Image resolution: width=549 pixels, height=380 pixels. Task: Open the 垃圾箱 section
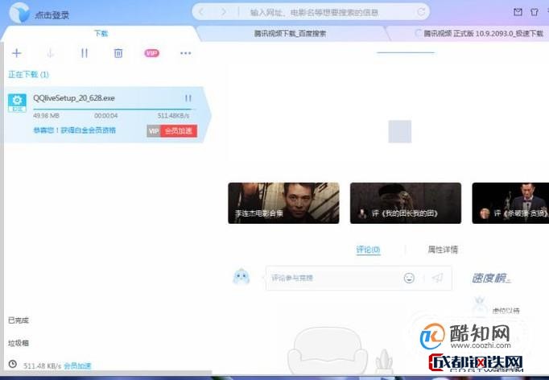pos(19,343)
